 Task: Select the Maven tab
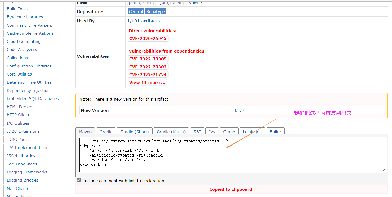pyautogui.click(x=85, y=131)
